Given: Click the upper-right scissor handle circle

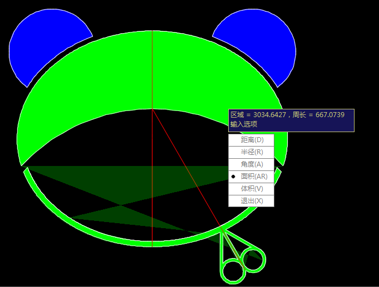Looking at the screenshot, I should (x=253, y=259).
